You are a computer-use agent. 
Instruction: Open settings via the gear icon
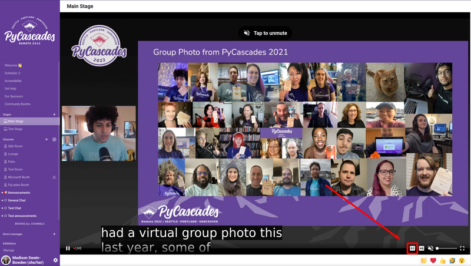click(x=55, y=260)
